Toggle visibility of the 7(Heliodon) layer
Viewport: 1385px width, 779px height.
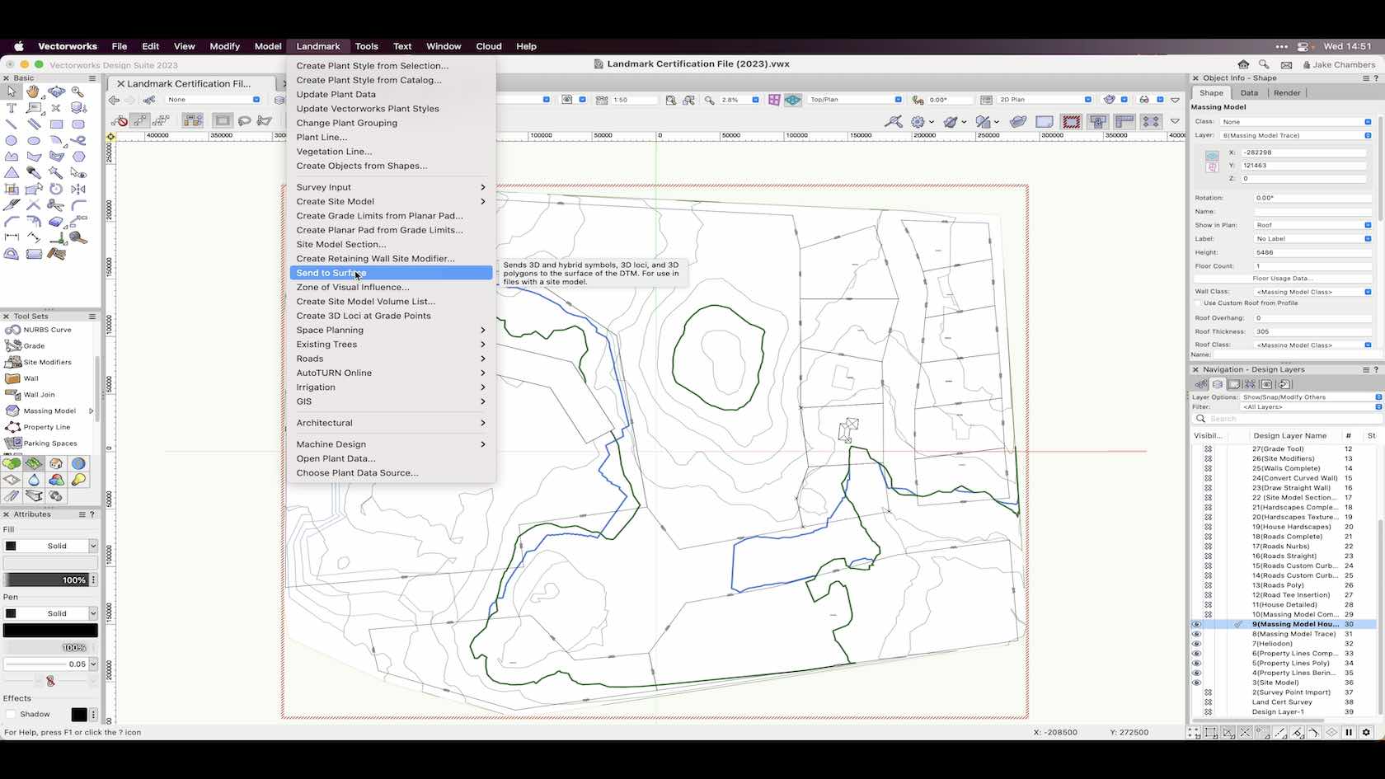1196,644
